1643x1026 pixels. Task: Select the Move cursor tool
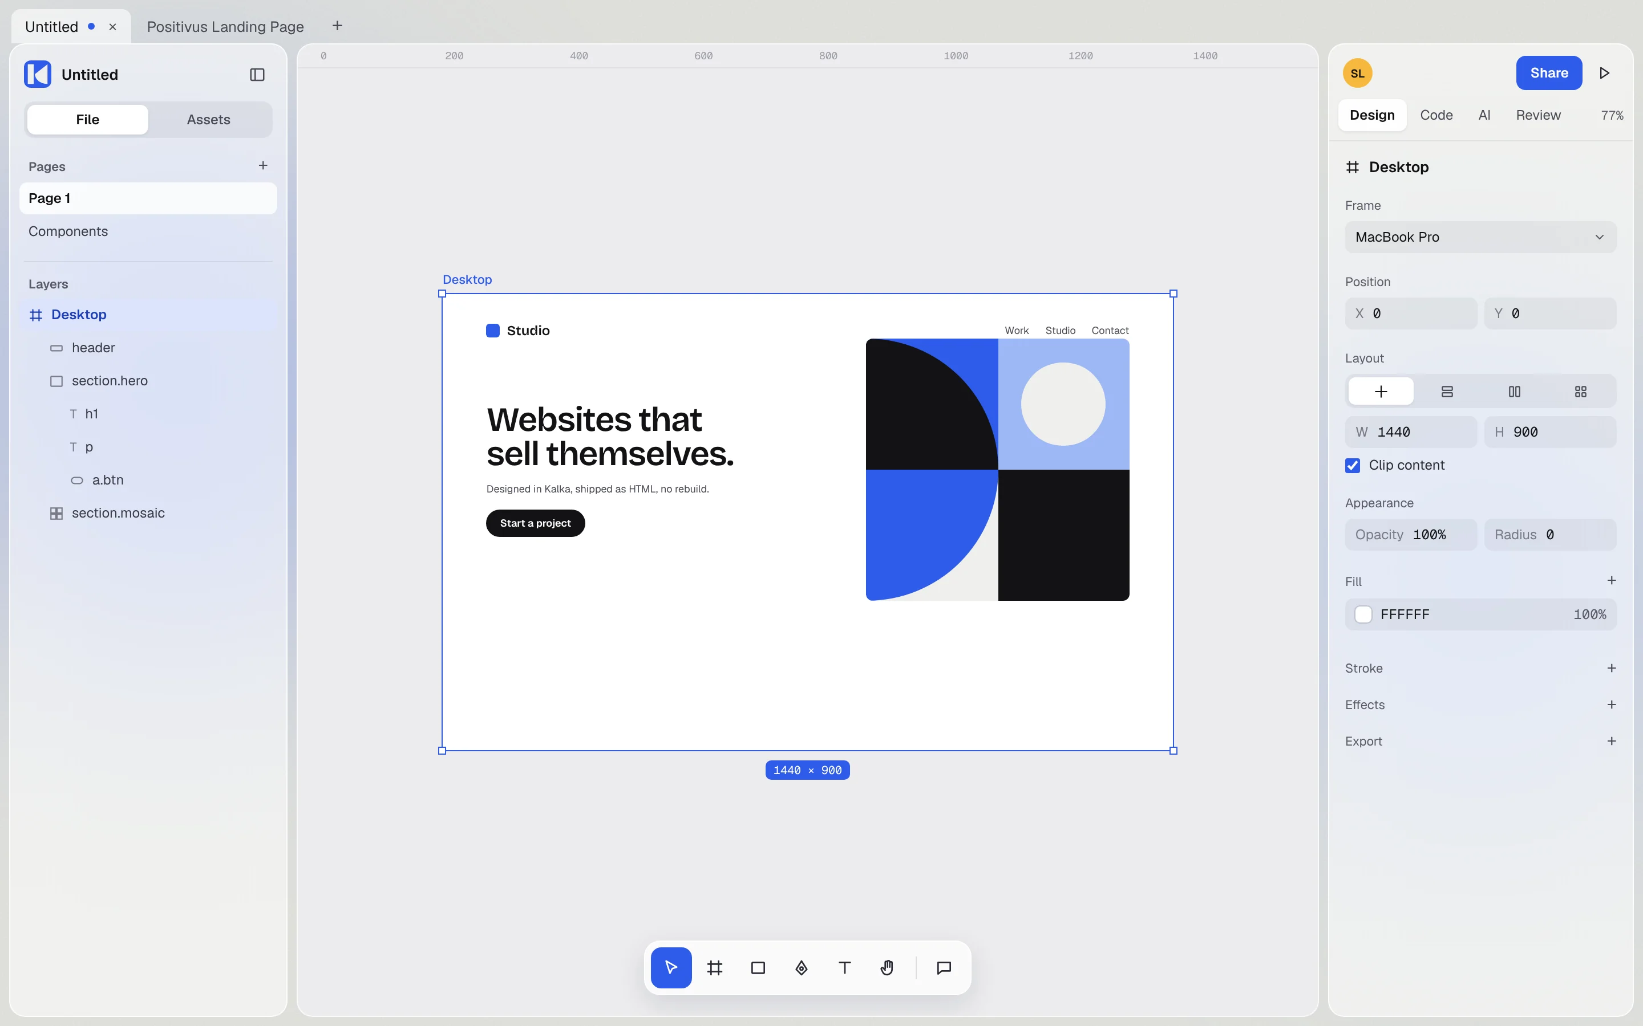point(671,967)
